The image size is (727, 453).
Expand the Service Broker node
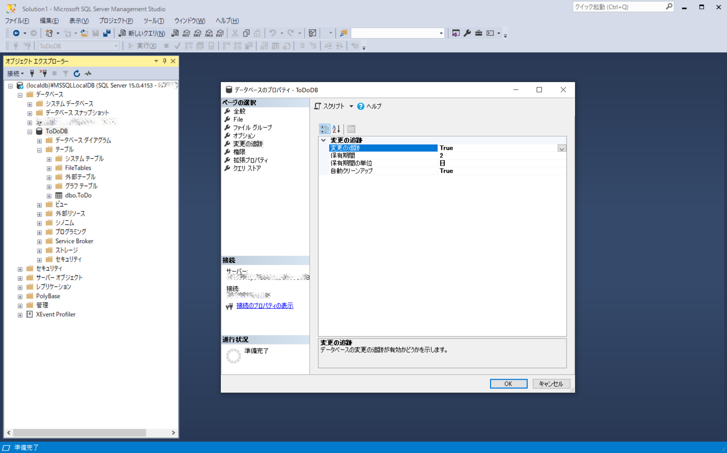tap(39, 242)
